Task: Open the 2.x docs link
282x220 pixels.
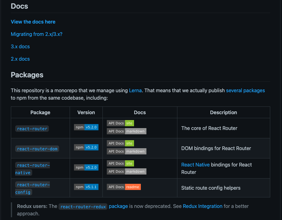Action: (x=20, y=59)
